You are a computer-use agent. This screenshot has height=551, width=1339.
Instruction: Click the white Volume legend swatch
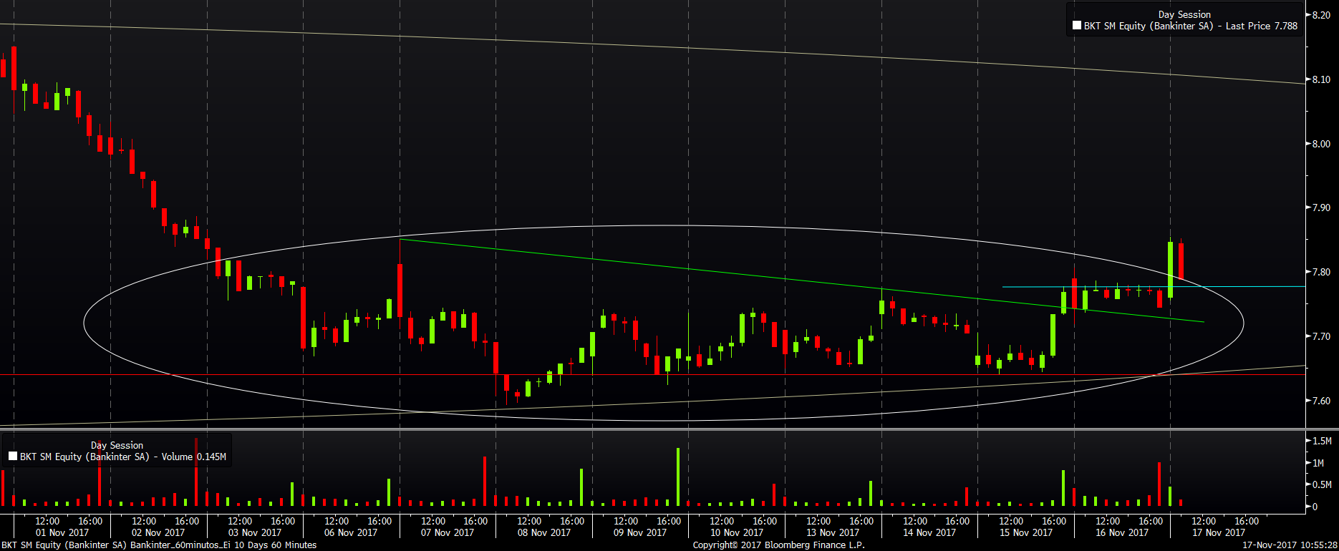coord(13,457)
